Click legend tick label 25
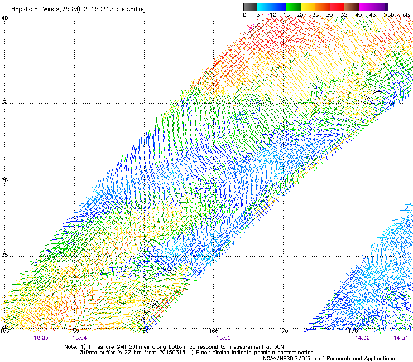 click(x=315, y=15)
